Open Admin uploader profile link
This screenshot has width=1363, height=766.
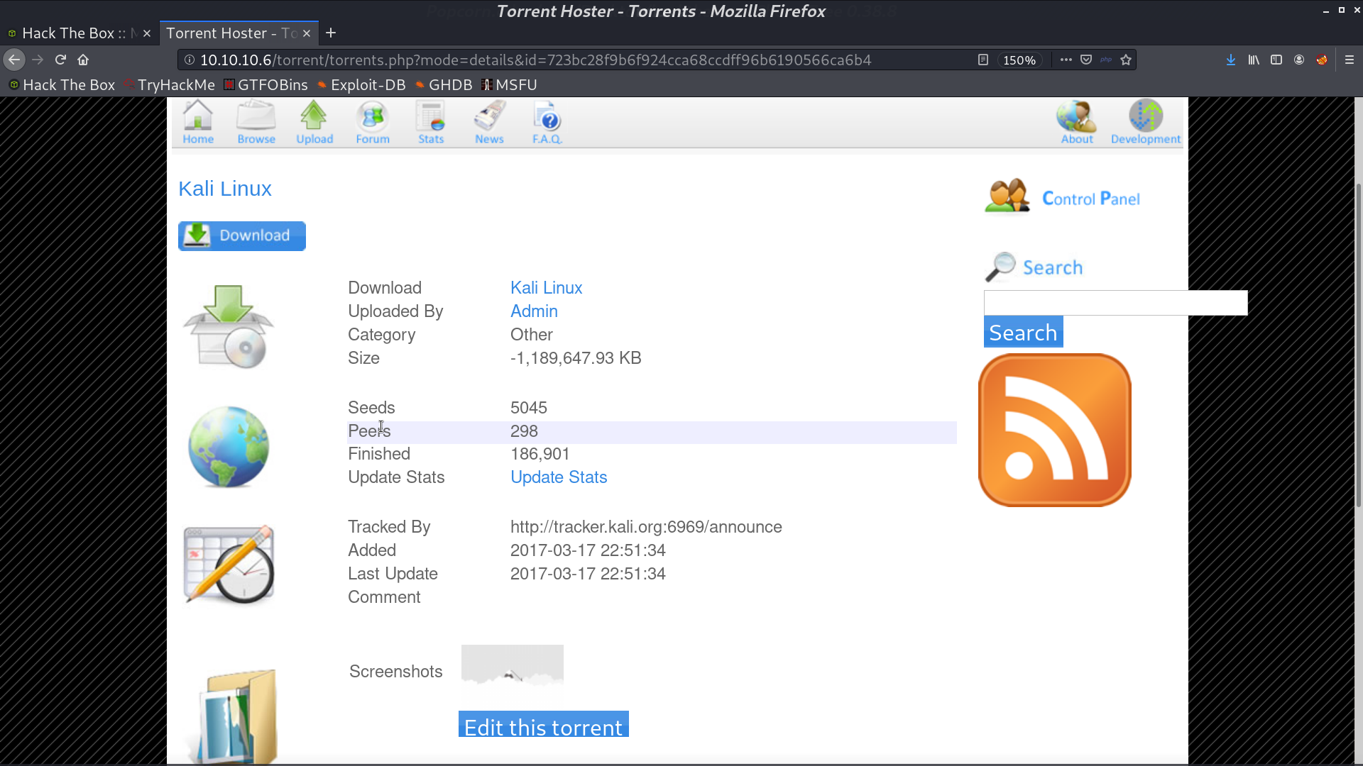(534, 311)
